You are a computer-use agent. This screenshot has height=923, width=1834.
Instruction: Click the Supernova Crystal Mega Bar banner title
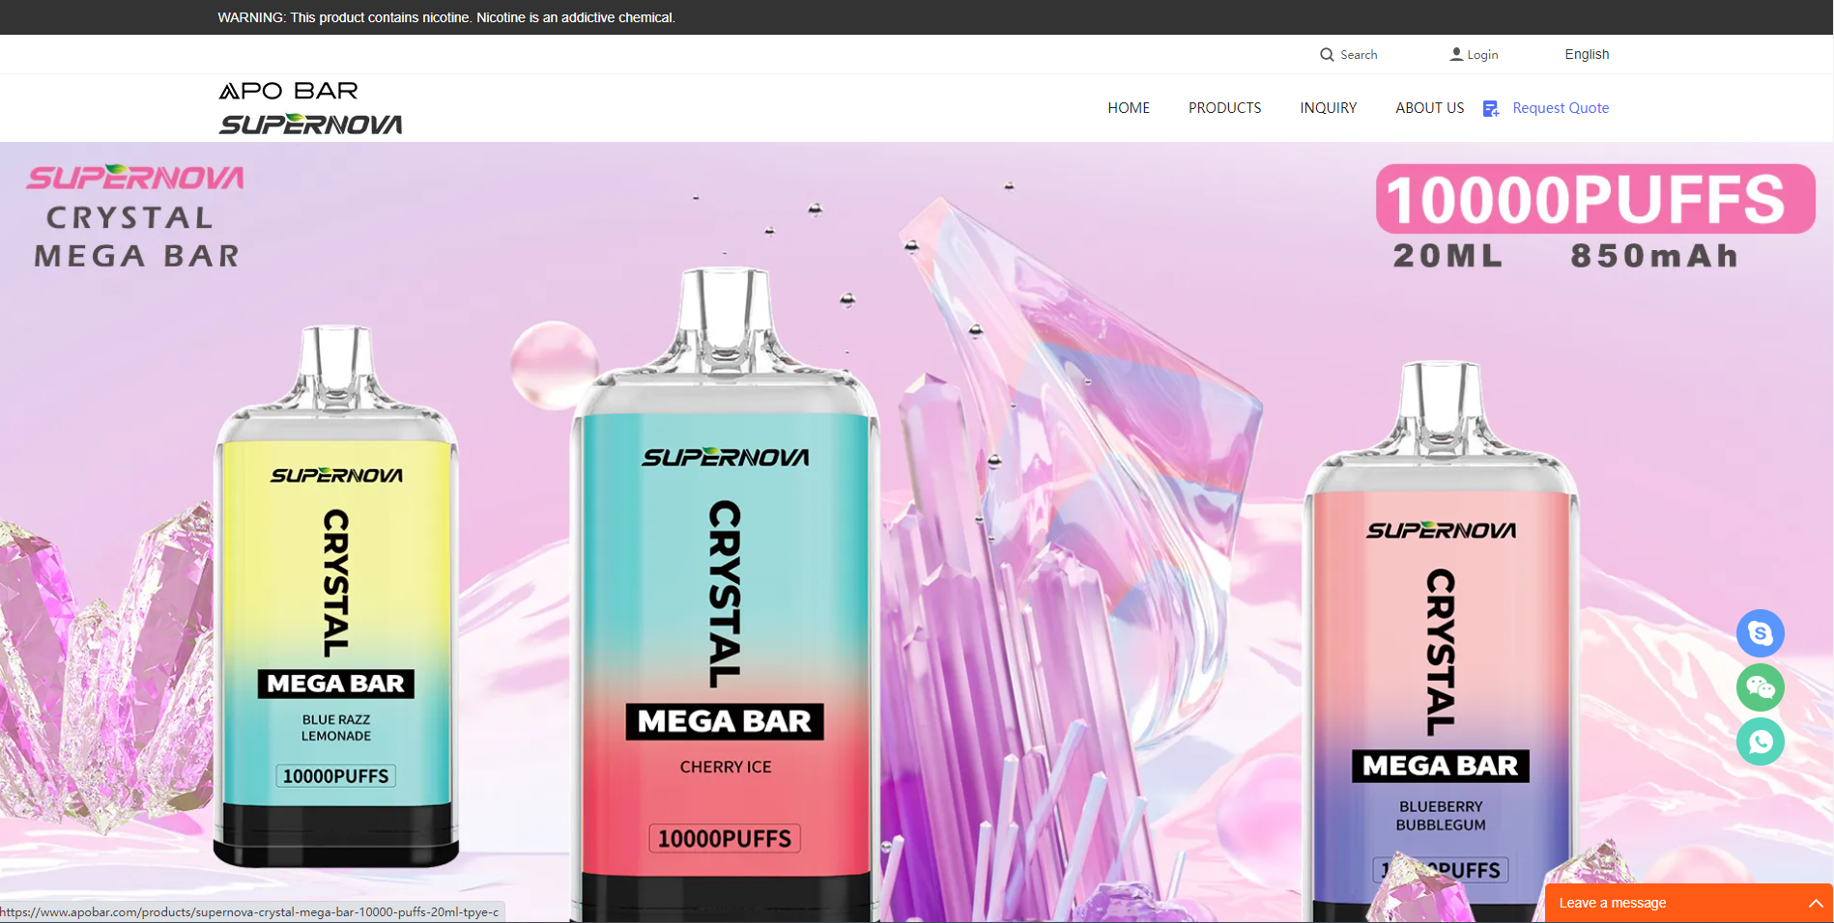click(x=135, y=216)
